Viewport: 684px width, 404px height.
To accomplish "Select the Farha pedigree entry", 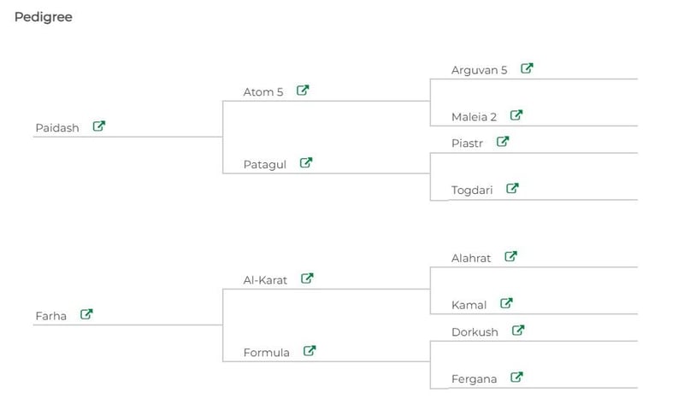I will pyautogui.click(x=51, y=316).
